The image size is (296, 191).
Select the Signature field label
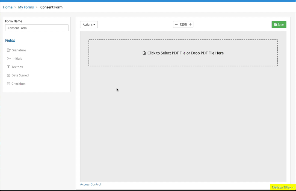pos(19,50)
